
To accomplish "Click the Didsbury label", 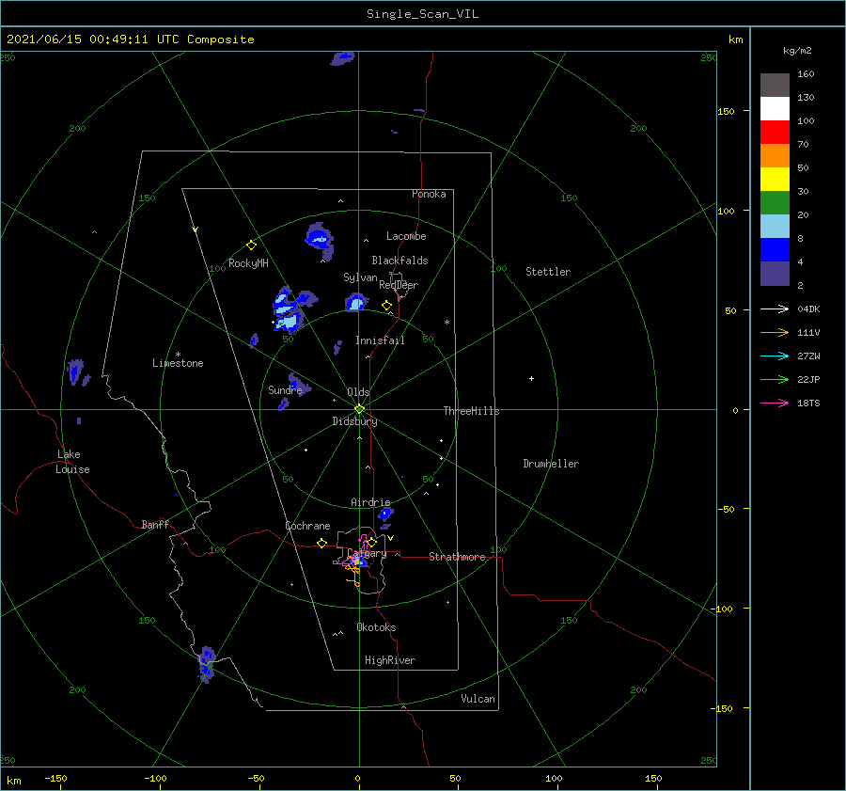I will pos(354,421).
